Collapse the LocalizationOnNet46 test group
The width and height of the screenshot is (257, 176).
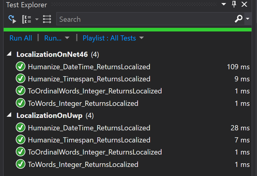click(9, 54)
